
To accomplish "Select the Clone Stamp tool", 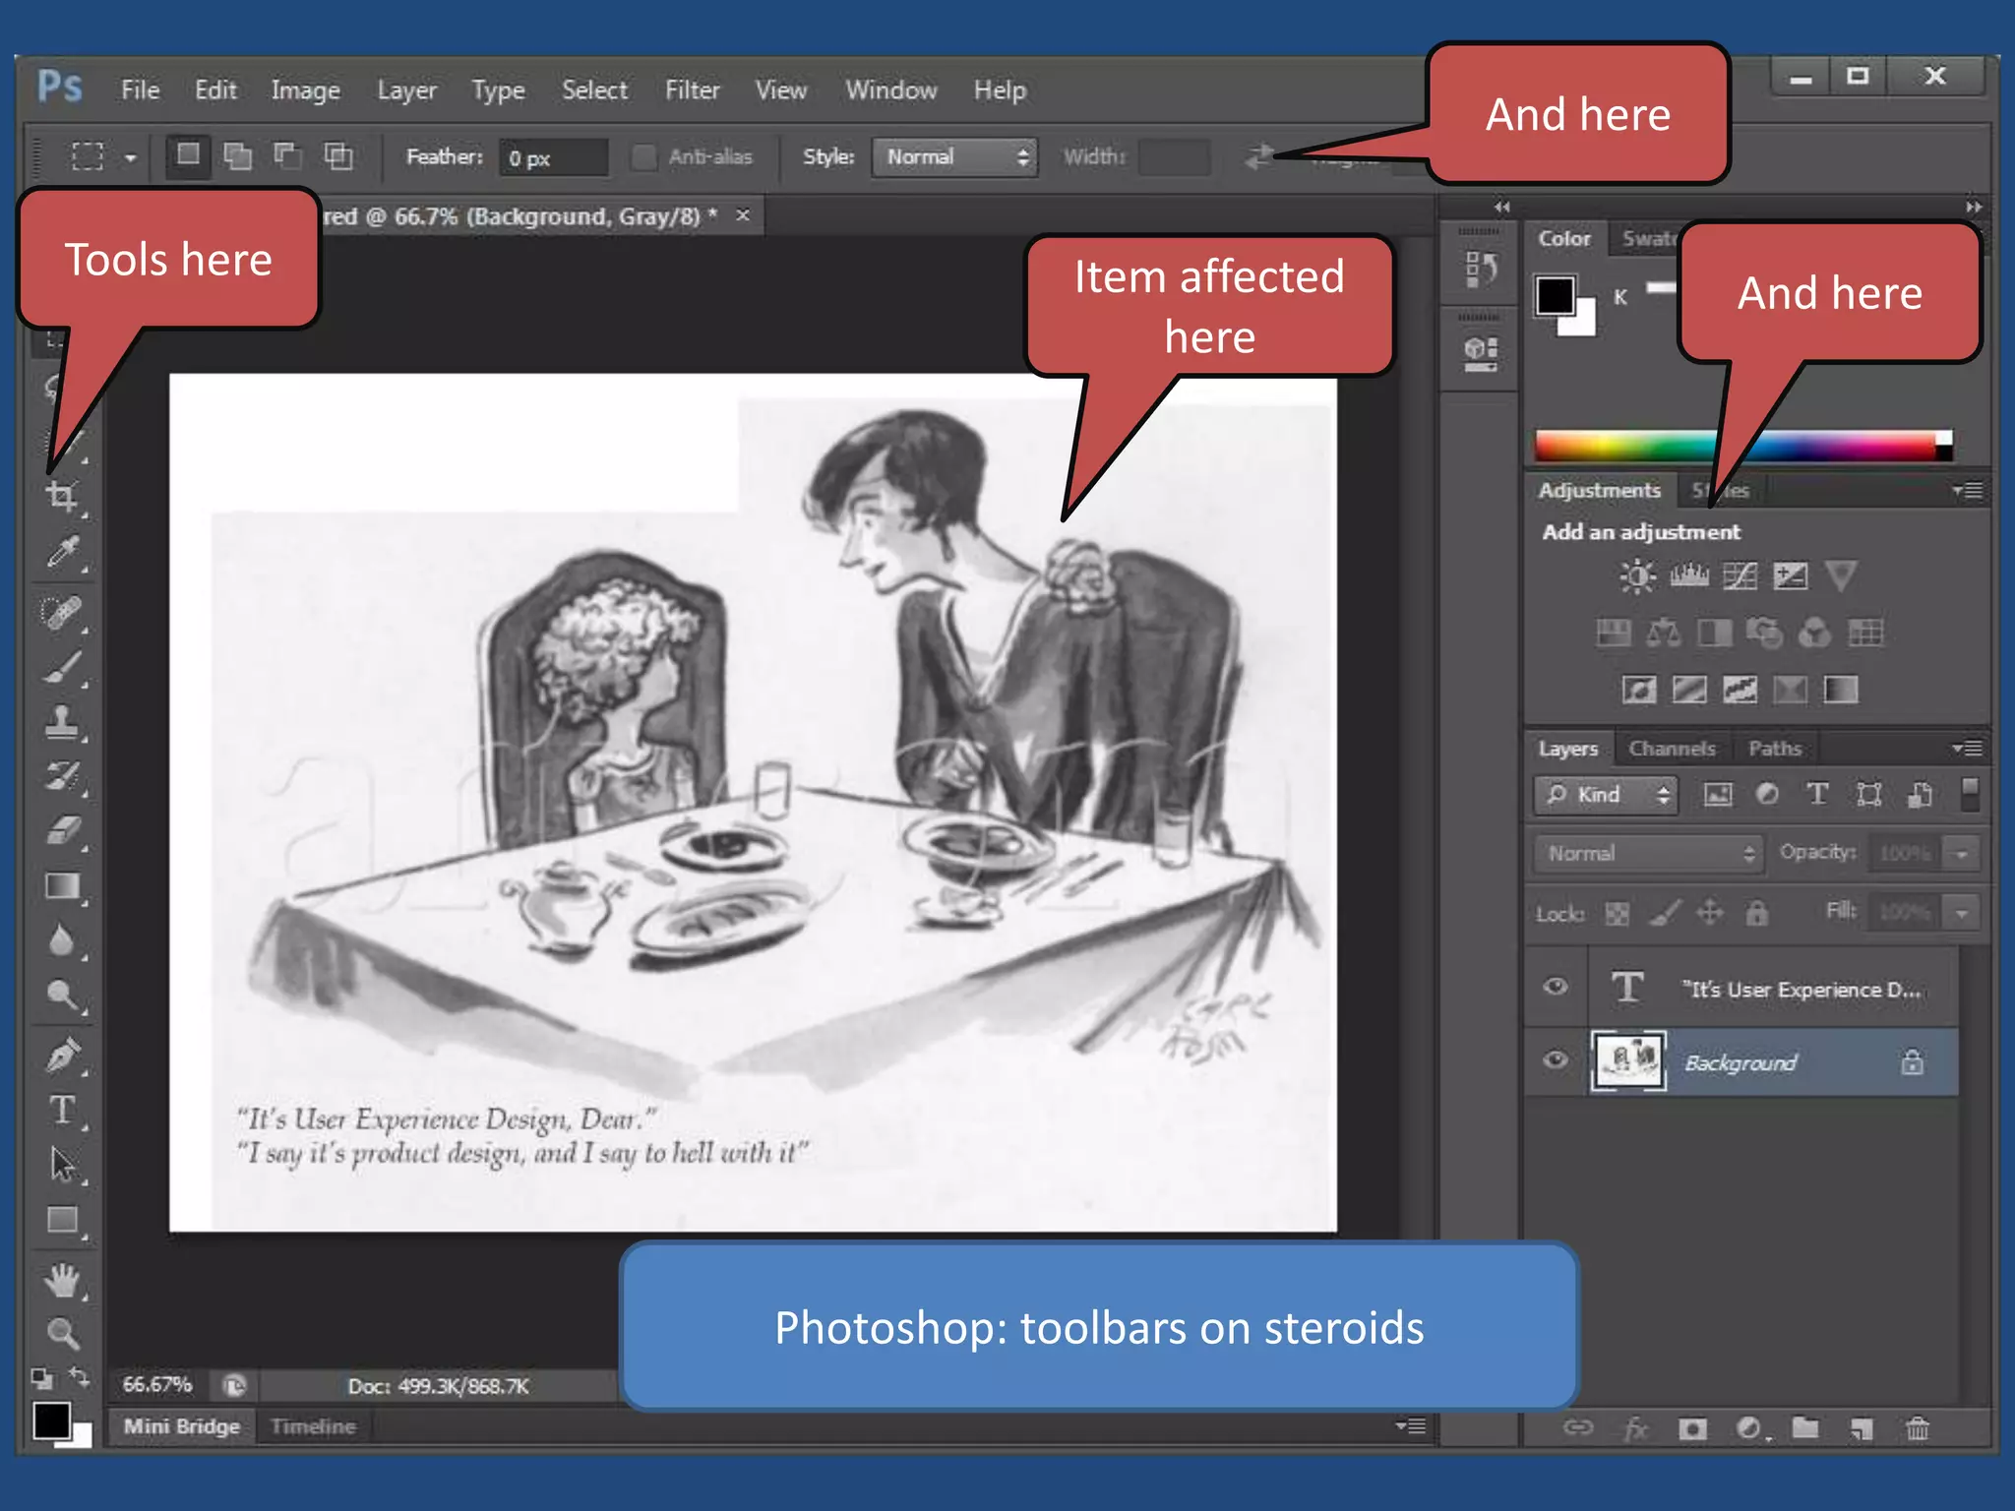I will [x=63, y=723].
